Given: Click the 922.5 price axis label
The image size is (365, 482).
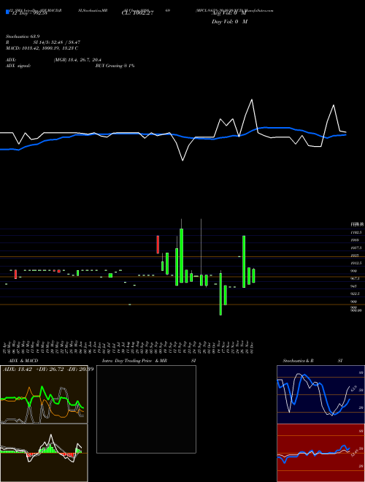Looking at the screenshot, I should pyautogui.click(x=355, y=294).
